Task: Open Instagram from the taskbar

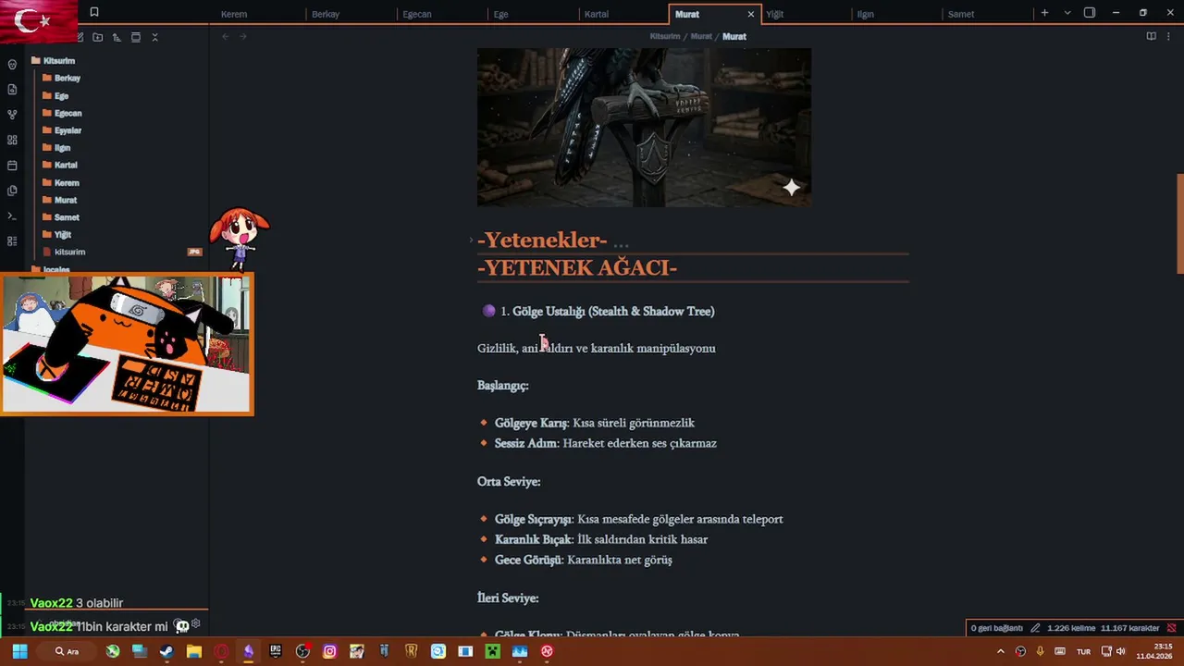Action: point(329,651)
